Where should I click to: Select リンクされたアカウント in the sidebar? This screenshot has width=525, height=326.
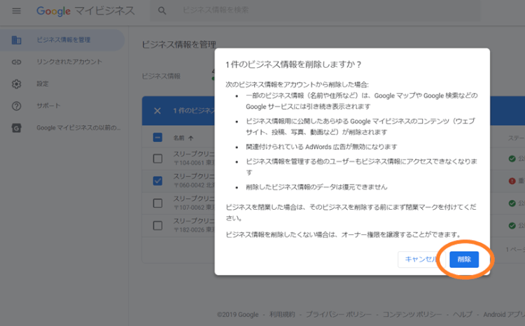coord(69,62)
